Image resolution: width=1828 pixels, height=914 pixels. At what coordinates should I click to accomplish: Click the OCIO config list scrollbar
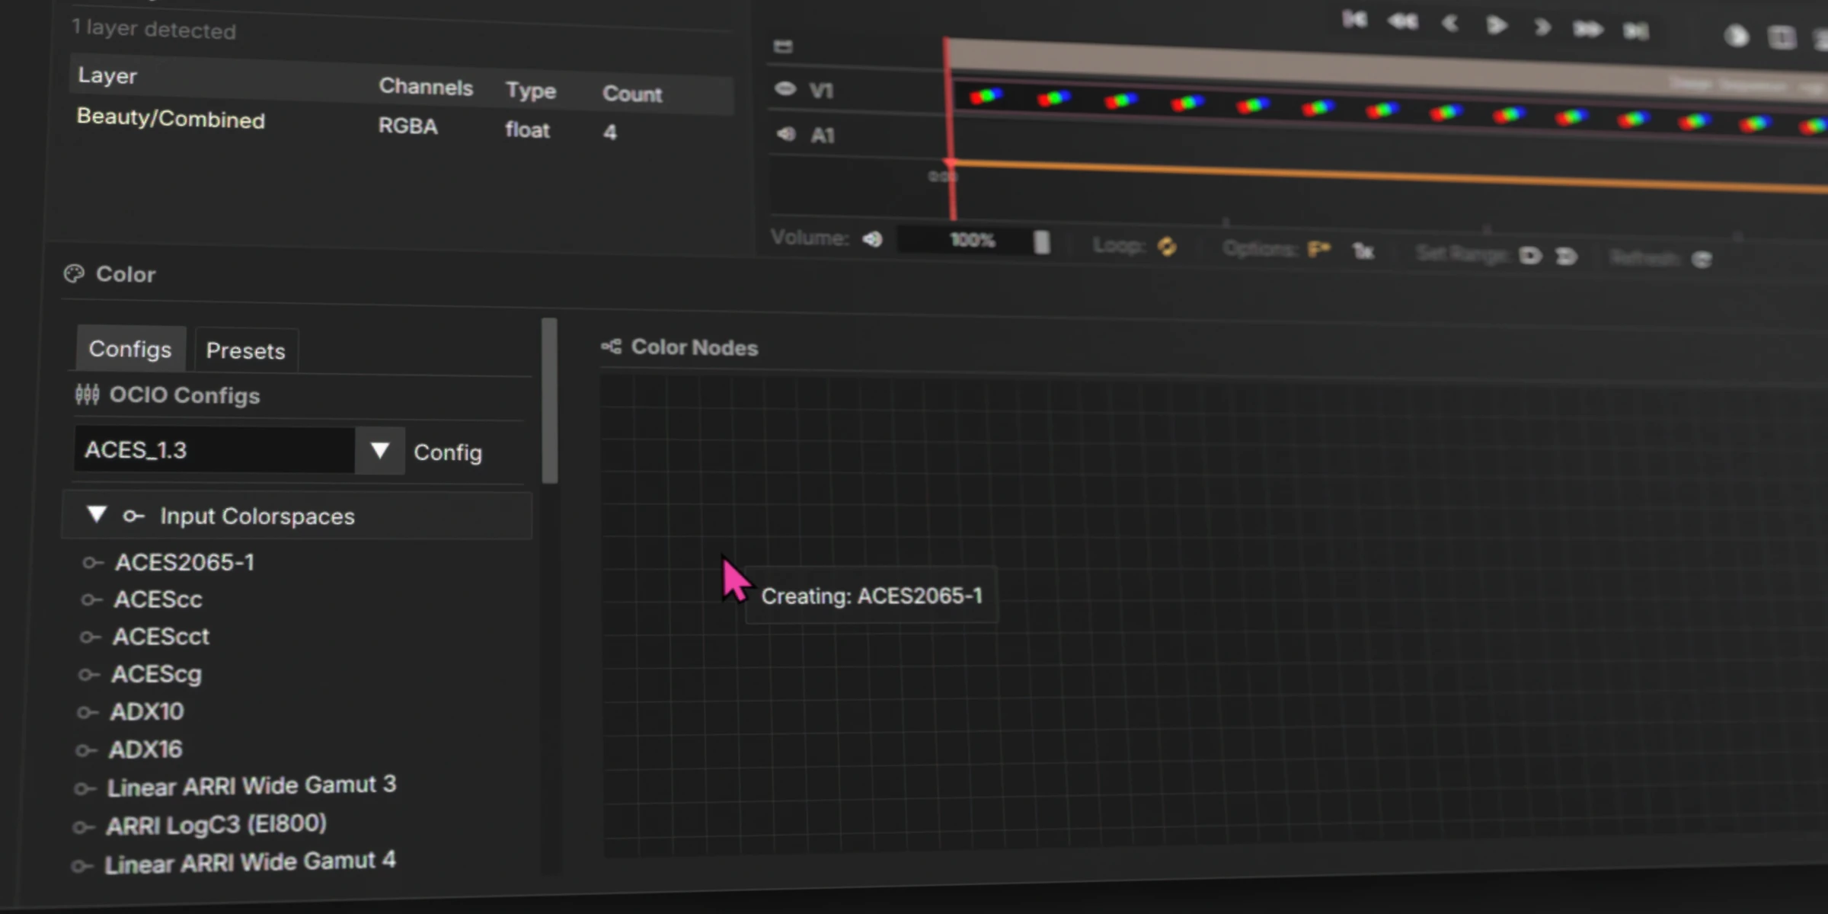(549, 401)
